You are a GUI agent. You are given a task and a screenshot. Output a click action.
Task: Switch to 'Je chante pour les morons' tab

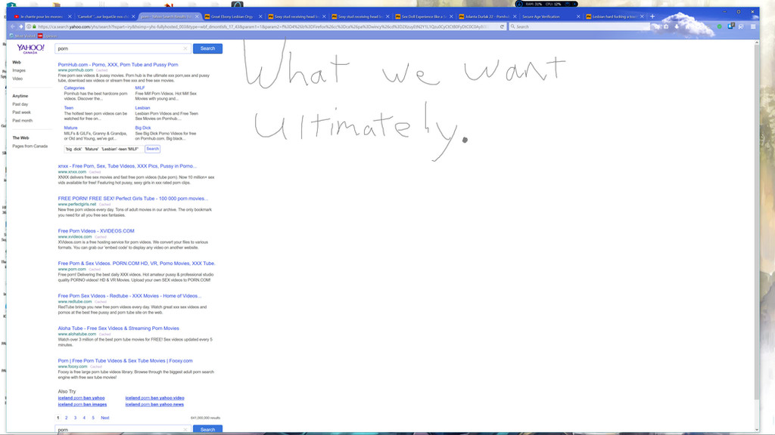(42, 17)
